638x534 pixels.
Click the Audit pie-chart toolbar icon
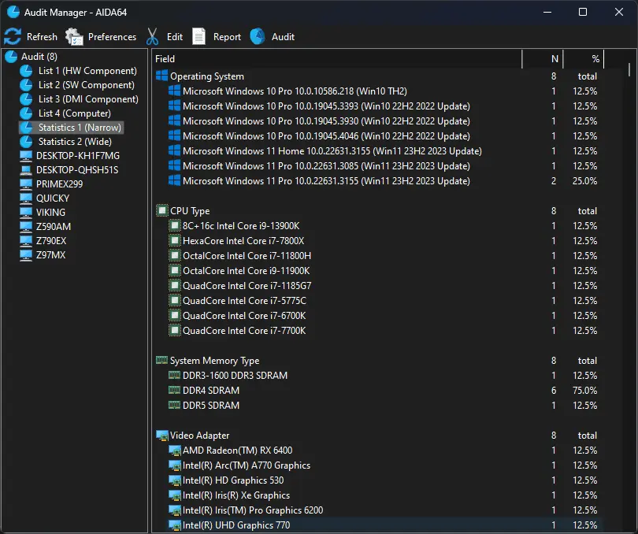[x=258, y=37]
